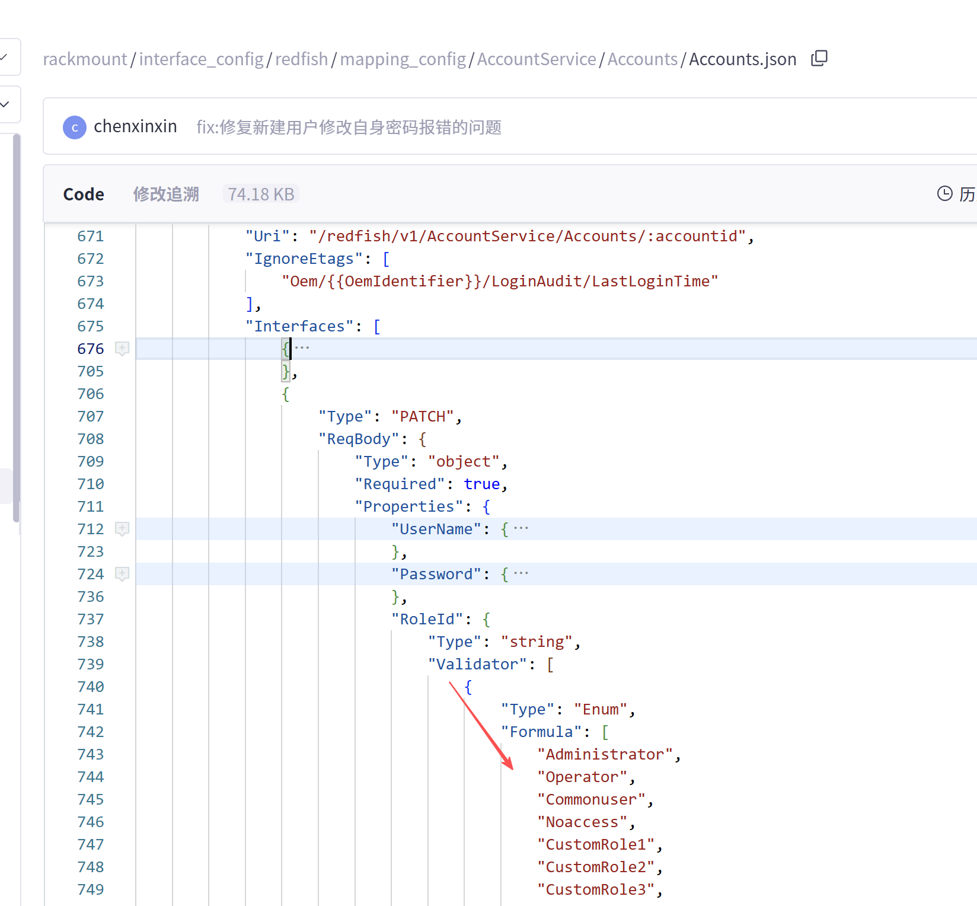Click line number 737
Screen dimensions: 977x906
(x=91, y=619)
